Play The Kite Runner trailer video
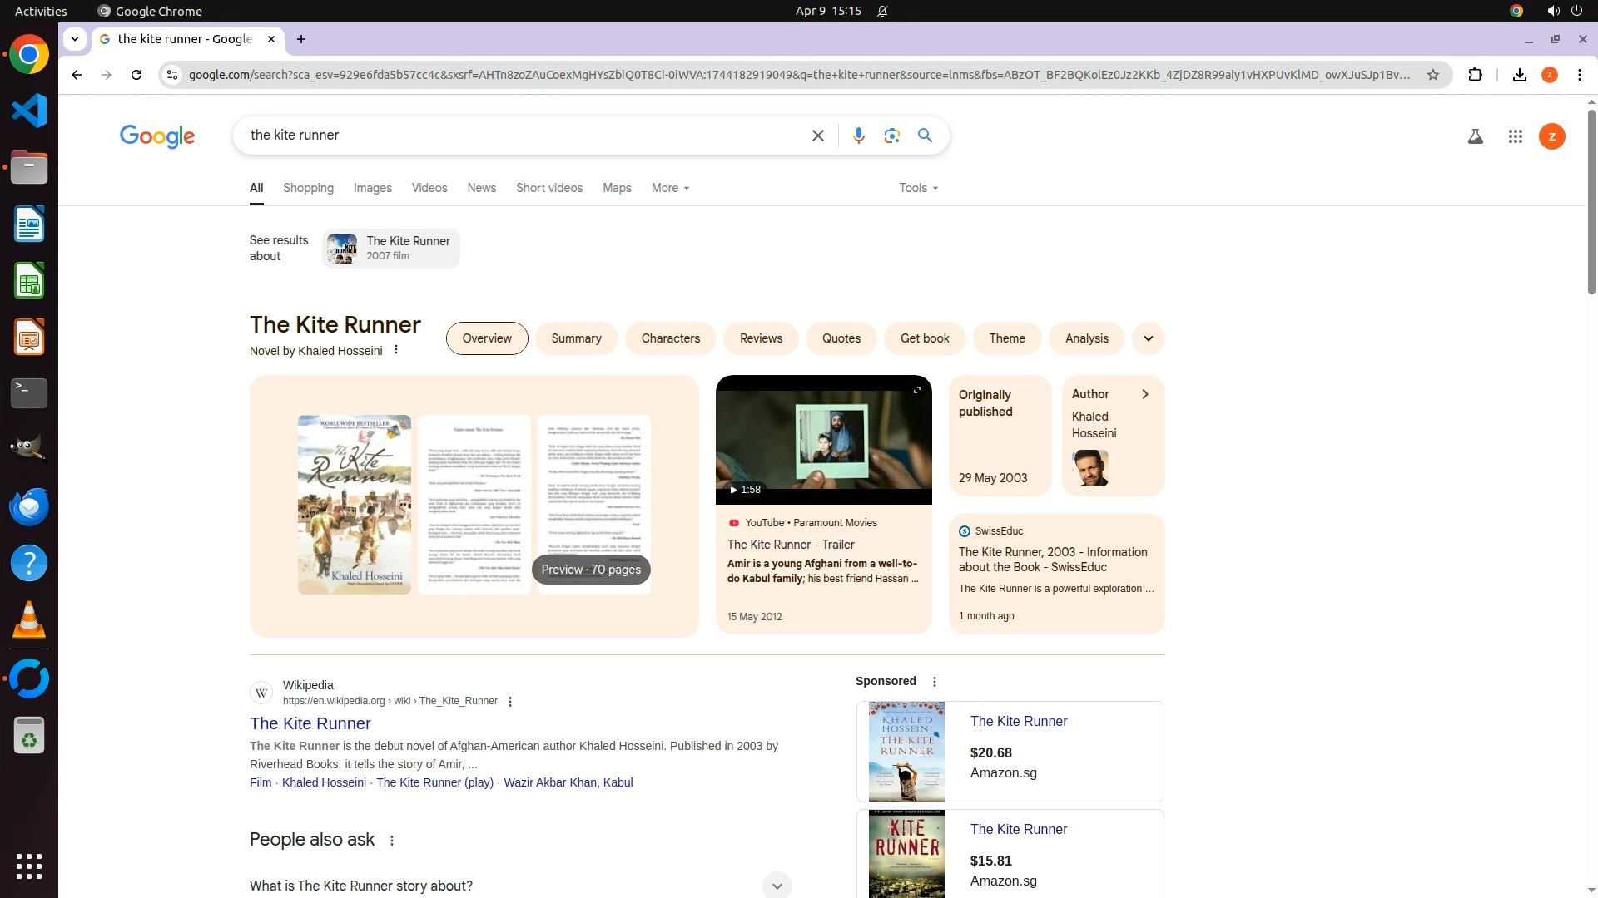Viewport: 1598px width, 898px height. click(823, 441)
